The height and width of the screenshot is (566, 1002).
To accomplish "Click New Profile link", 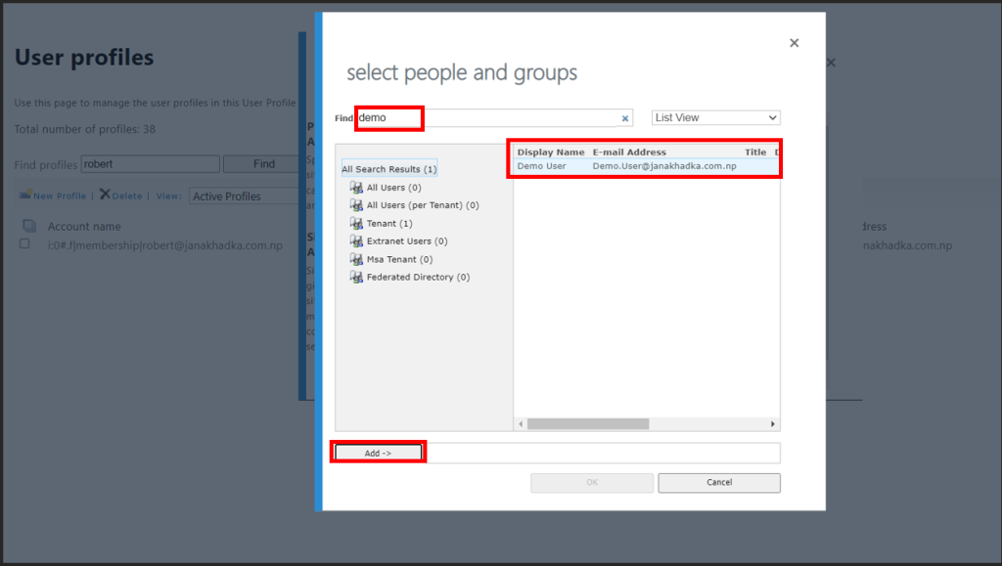I will pos(60,196).
